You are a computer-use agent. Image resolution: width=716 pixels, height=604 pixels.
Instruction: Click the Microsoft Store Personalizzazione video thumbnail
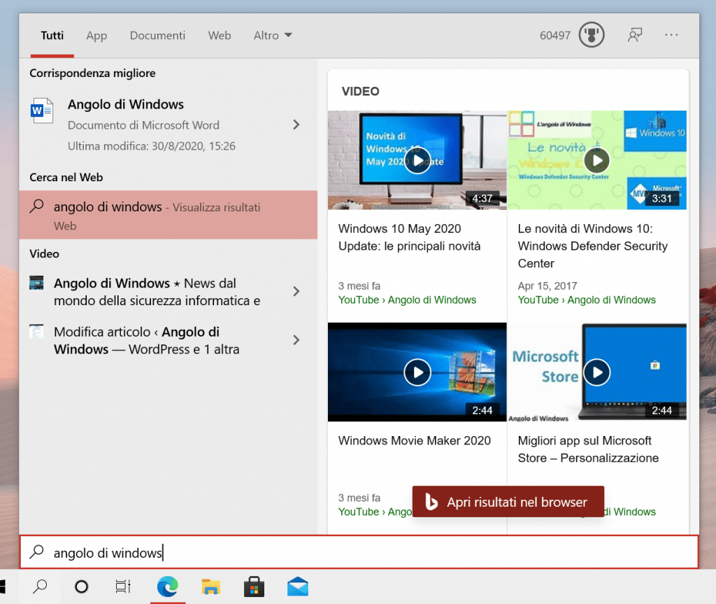pyautogui.click(x=597, y=372)
